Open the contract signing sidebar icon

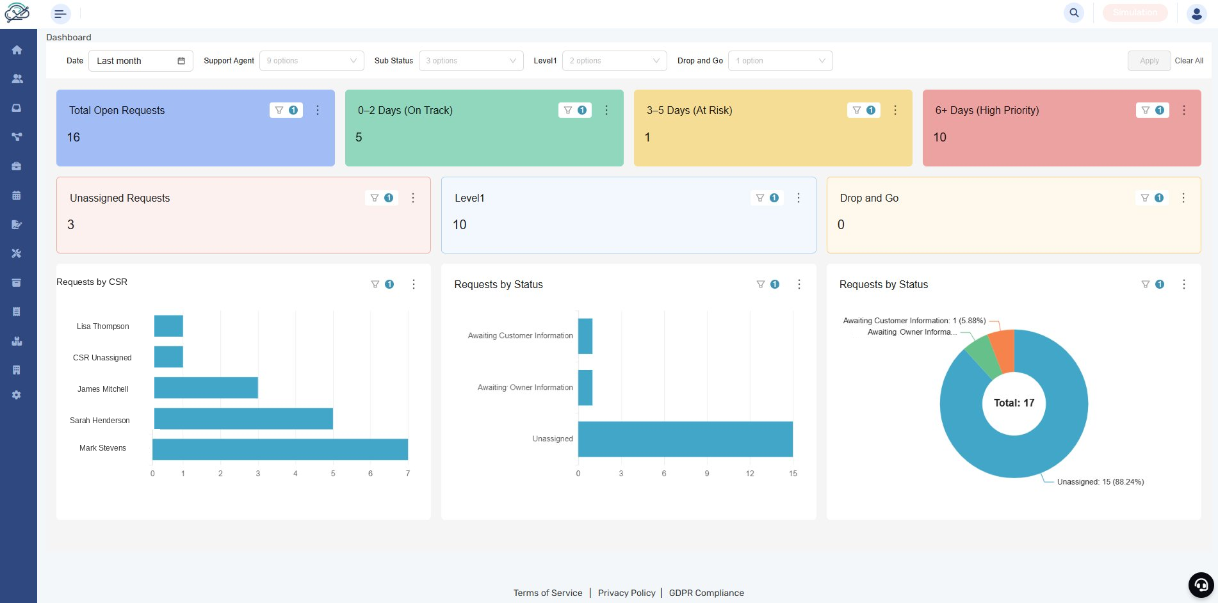click(x=17, y=225)
